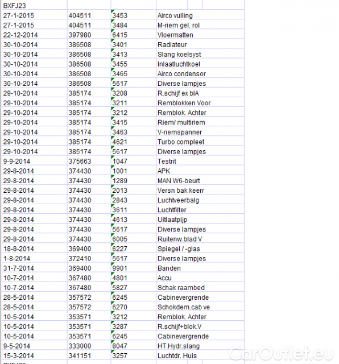This screenshot has height=364, width=339.
Task: Select mileage cell 333000
Action: click(89, 345)
